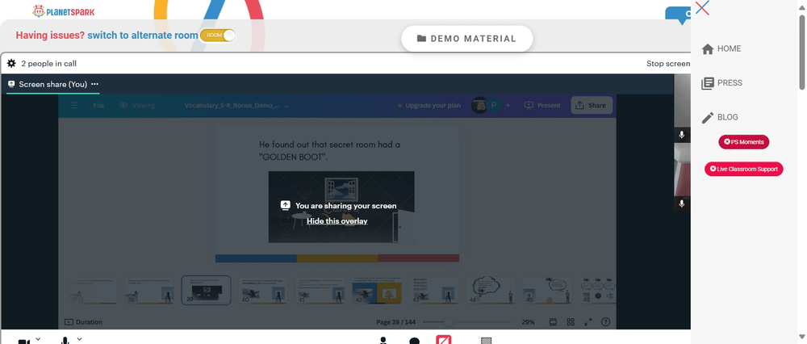Image resolution: width=807 pixels, height=344 pixels.
Task: Select slide thumbnail 42
Action: [377, 291]
